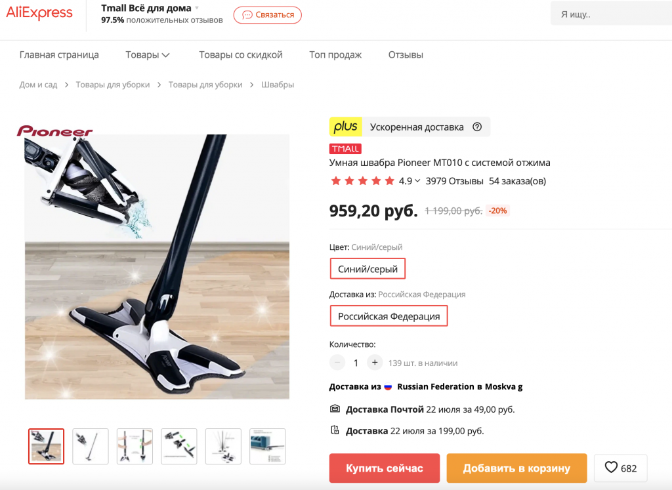Click the heart wishlist icon
672x490 pixels.
[612, 468]
